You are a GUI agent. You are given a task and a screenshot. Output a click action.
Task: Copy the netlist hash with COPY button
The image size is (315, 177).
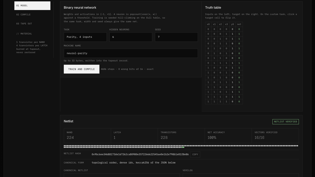[195, 154]
